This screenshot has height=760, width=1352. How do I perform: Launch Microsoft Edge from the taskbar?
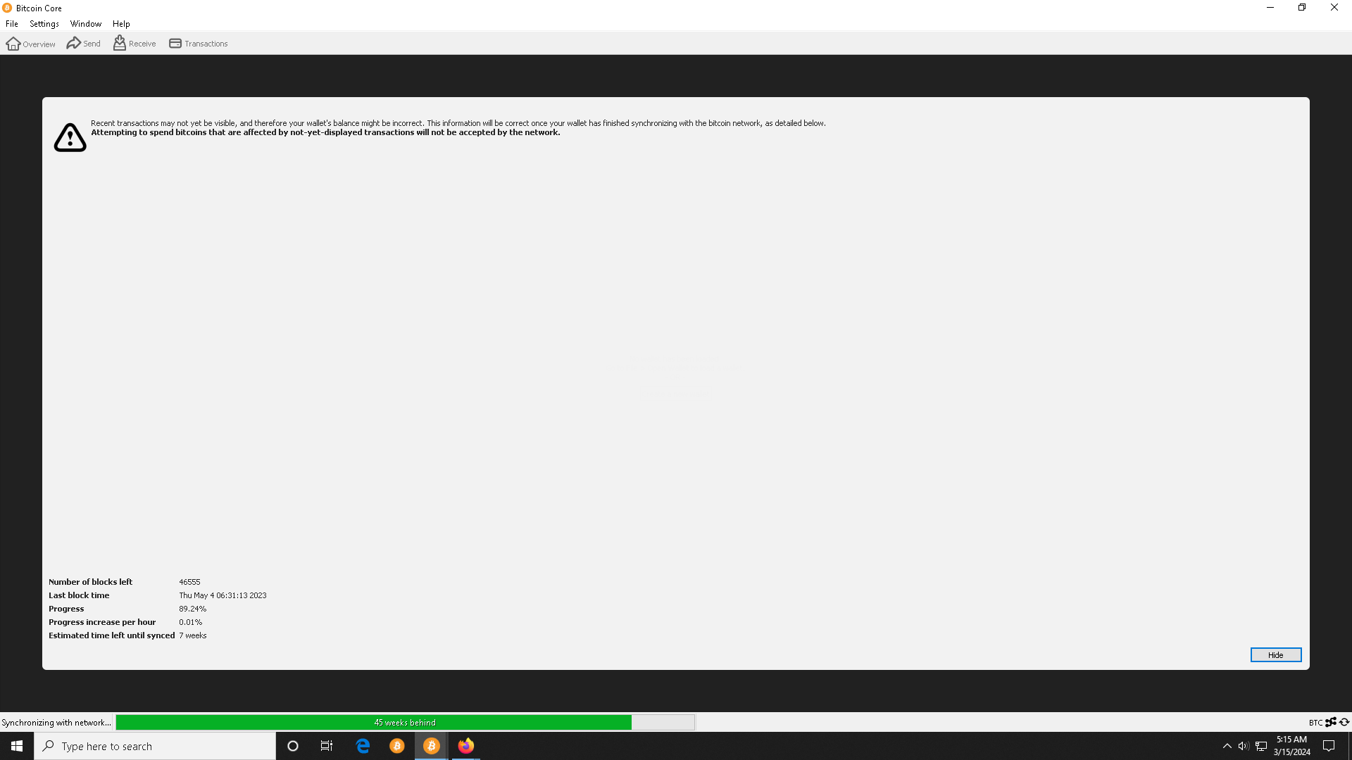pos(363,746)
